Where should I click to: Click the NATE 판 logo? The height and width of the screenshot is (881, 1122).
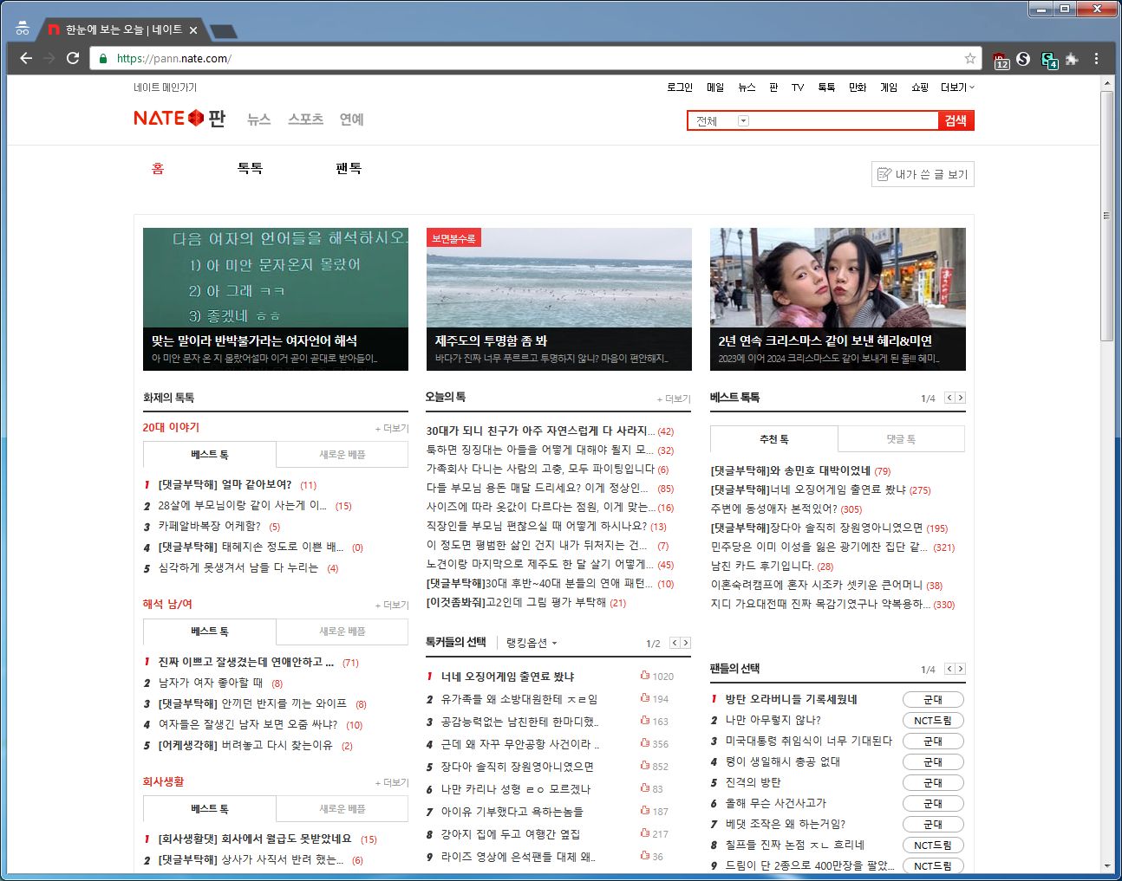click(179, 118)
